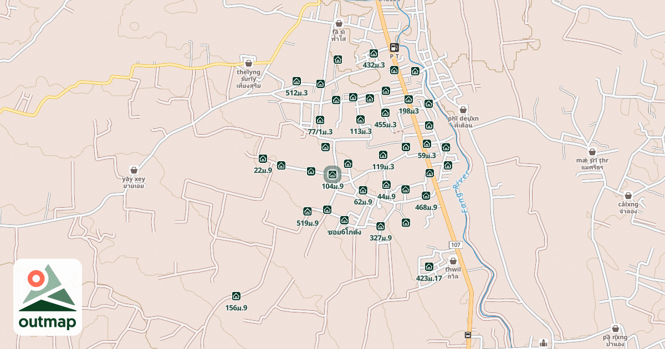Open the outmap logo
The height and width of the screenshot is (349, 665).
pyautogui.click(x=48, y=297)
